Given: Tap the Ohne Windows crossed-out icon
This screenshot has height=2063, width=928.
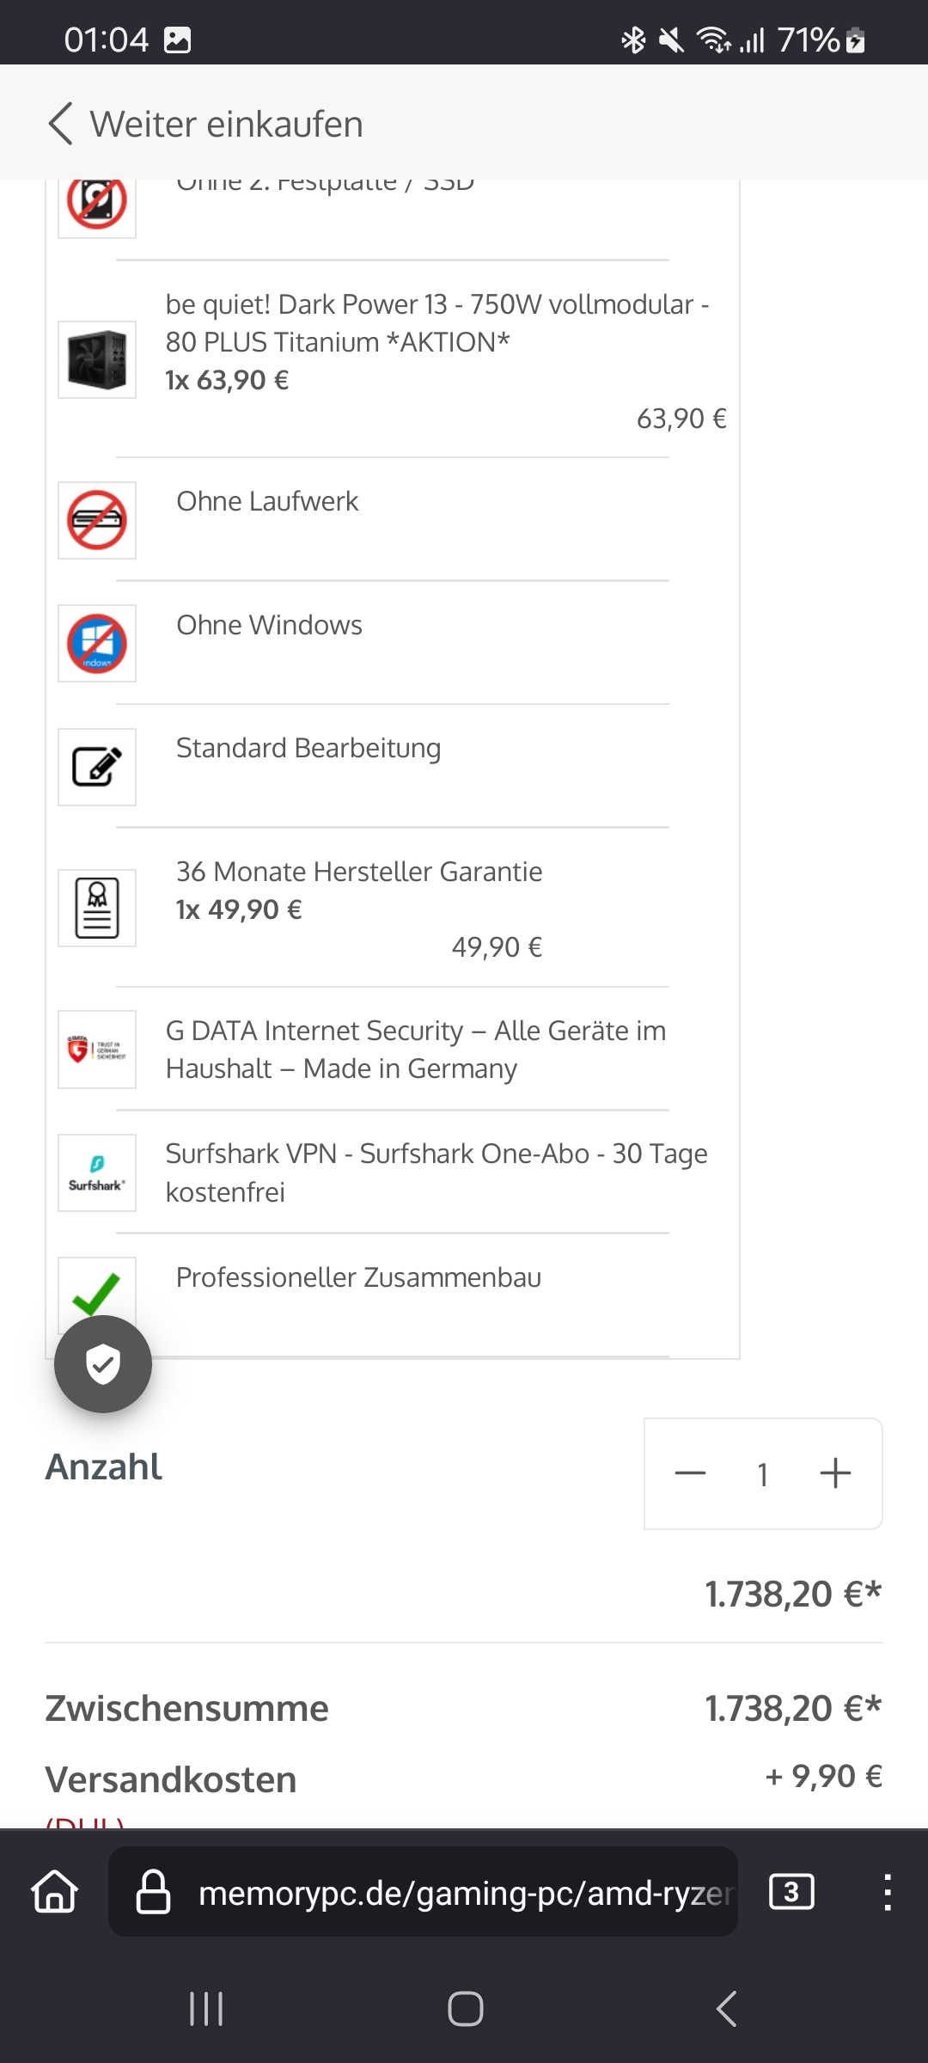Looking at the screenshot, I should pyautogui.click(x=97, y=643).
